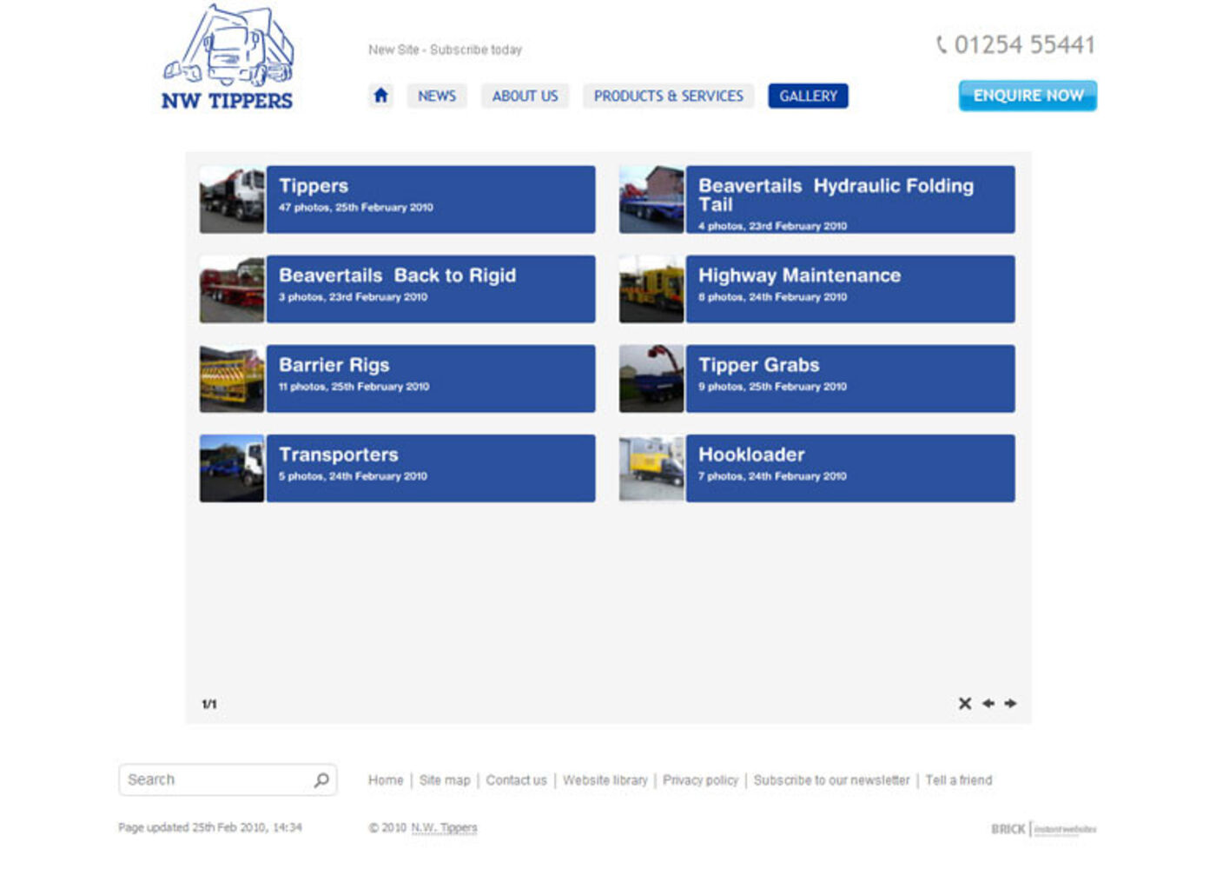This screenshot has width=1216, height=869.
Task: Click the Privacy policy footer link
Action: pos(700,780)
